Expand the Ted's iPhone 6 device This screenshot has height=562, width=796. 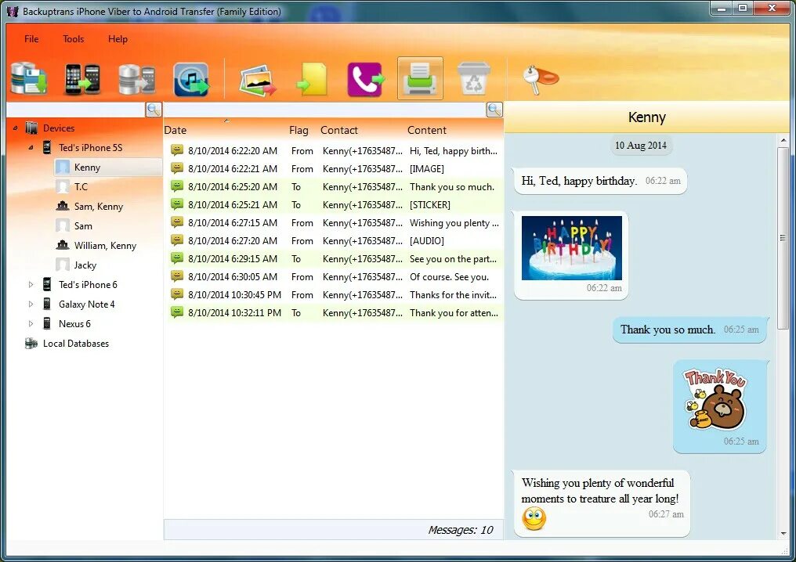[31, 284]
